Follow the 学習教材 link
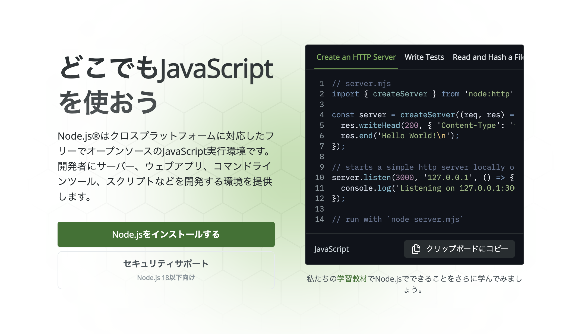Viewport: 581px width, 334px height. pos(352,279)
